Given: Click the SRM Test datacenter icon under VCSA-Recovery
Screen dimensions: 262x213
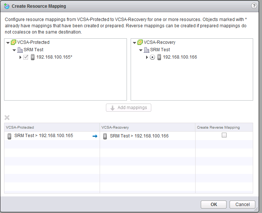Looking at the screenshot, I should (x=146, y=50).
